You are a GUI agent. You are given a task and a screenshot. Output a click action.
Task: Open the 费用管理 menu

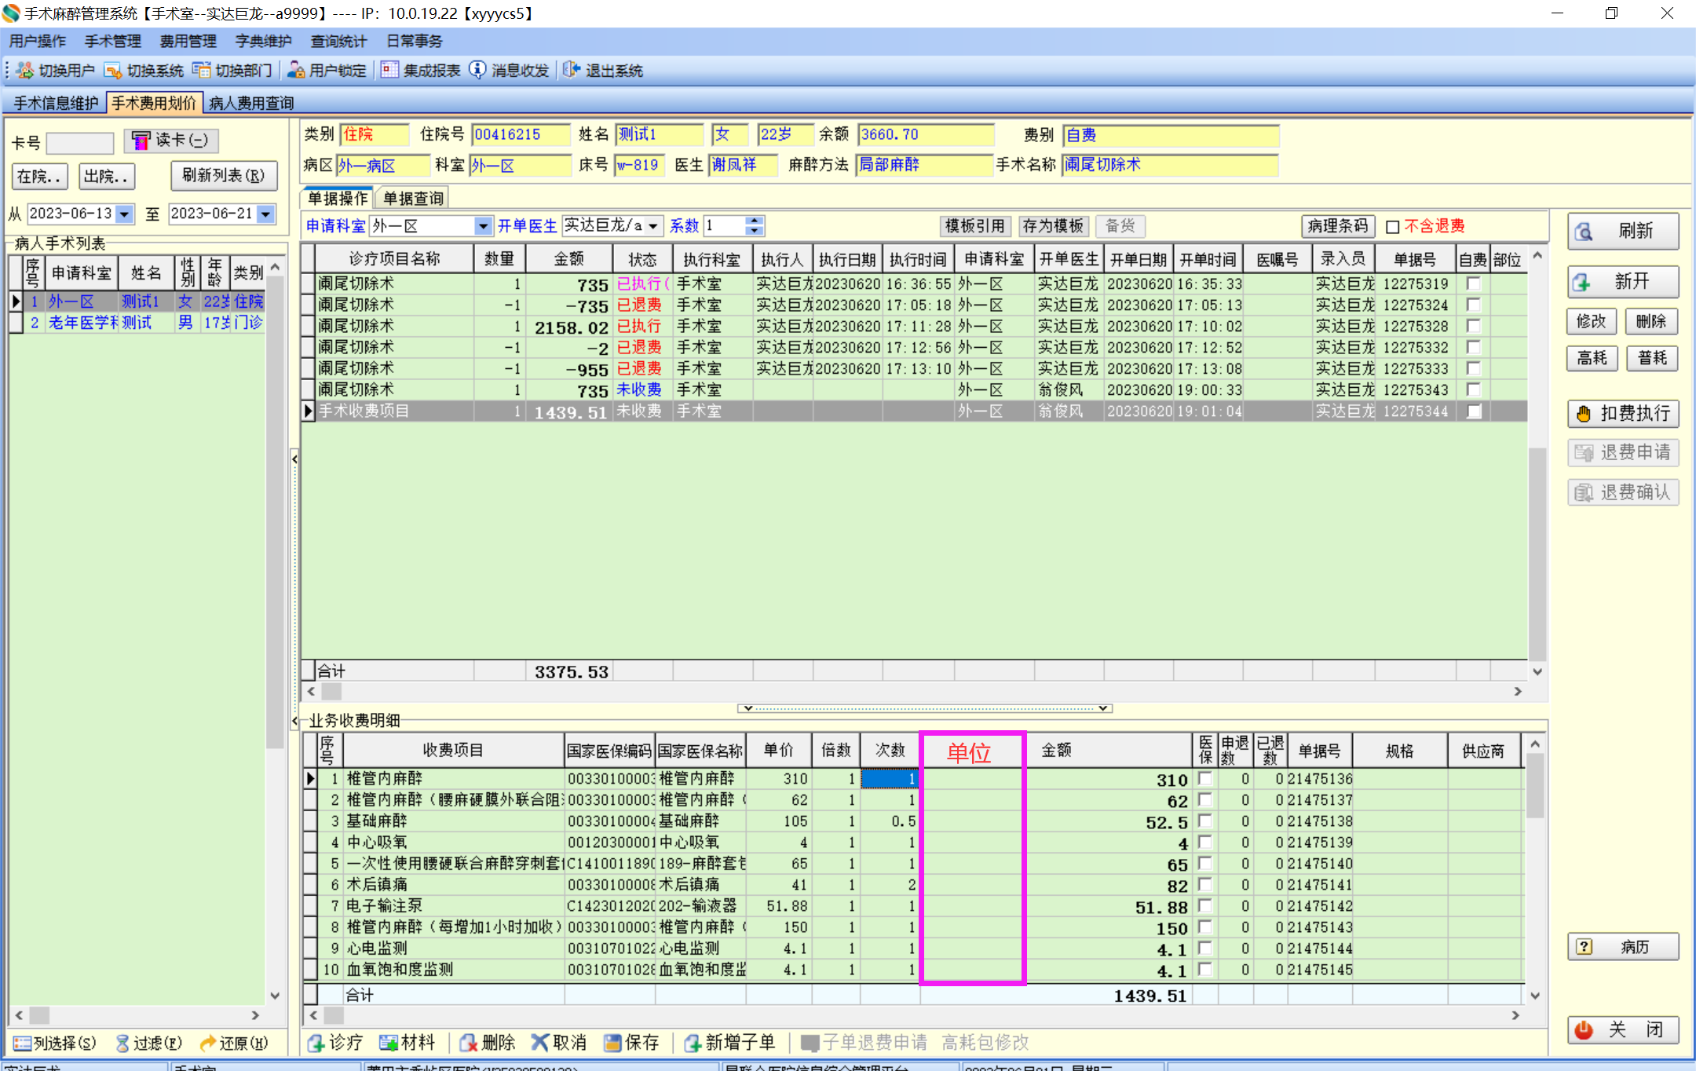[x=188, y=41]
